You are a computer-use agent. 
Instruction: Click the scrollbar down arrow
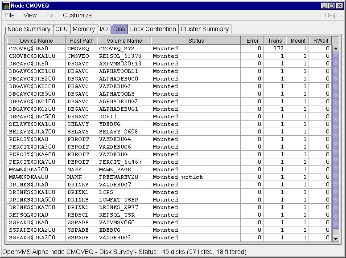[336, 238]
